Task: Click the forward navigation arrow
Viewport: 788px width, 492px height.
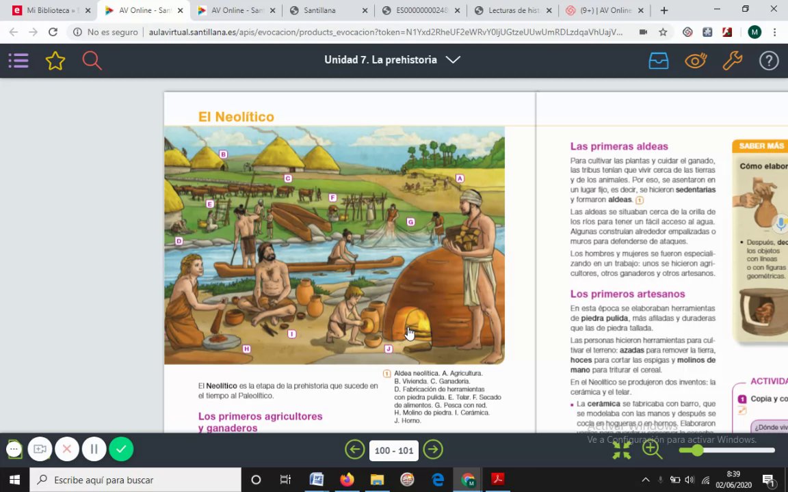Action: point(33,32)
